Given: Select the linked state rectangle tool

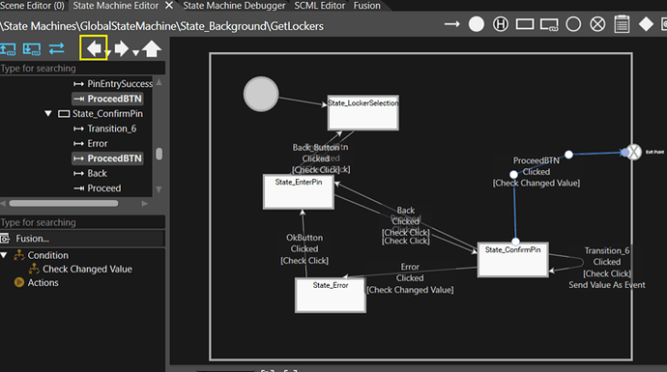Looking at the screenshot, I should pos(549,25).
